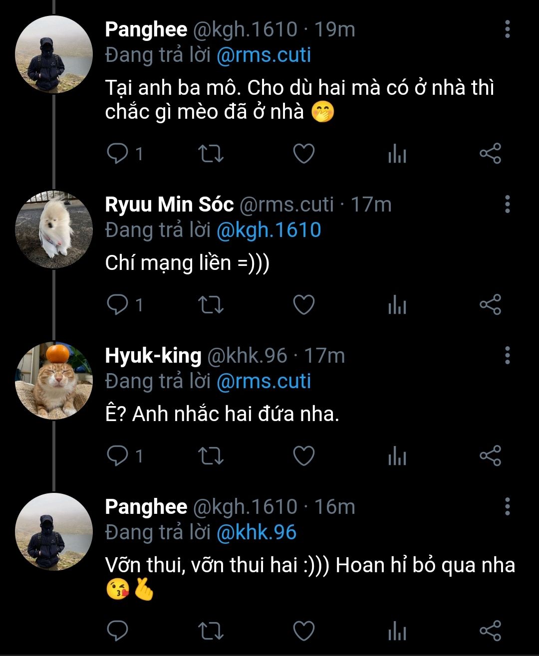Reply to Hyuk-king's tweet

118,456
